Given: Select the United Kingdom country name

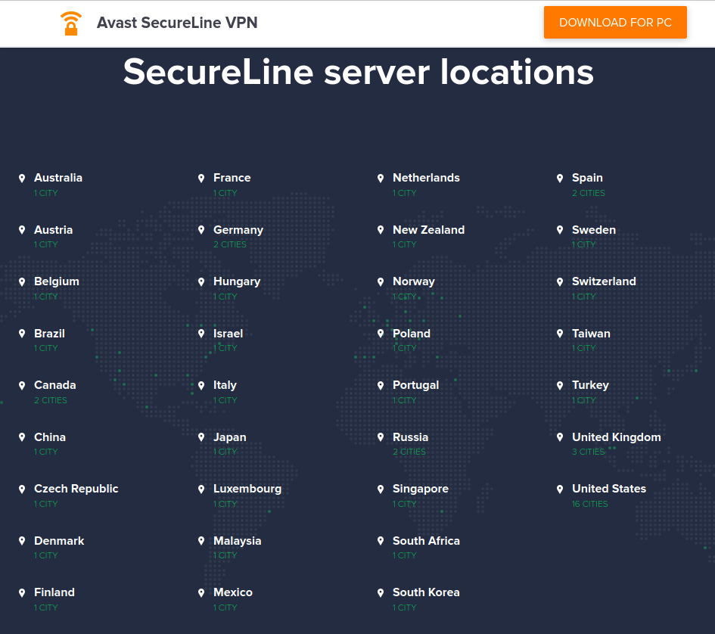Looking at the screenshot, I should [616, 437].
